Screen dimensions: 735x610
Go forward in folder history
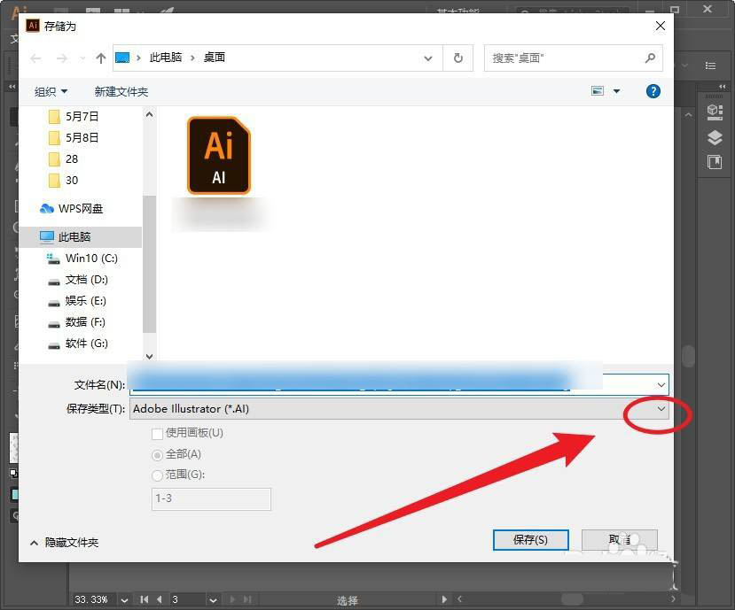click(x=61, y=58)
